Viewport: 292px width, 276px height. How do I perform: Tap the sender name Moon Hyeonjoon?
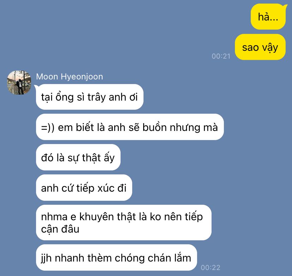69,77
